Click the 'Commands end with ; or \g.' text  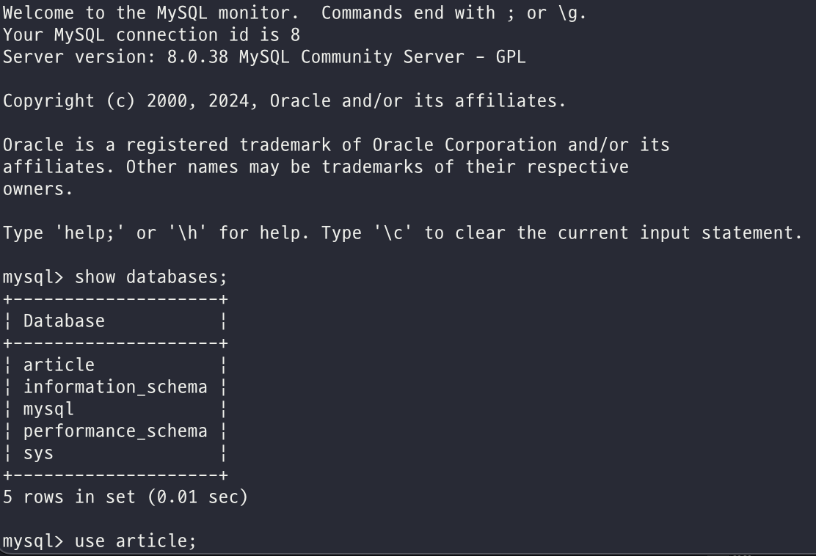click(x=454, y=13)
